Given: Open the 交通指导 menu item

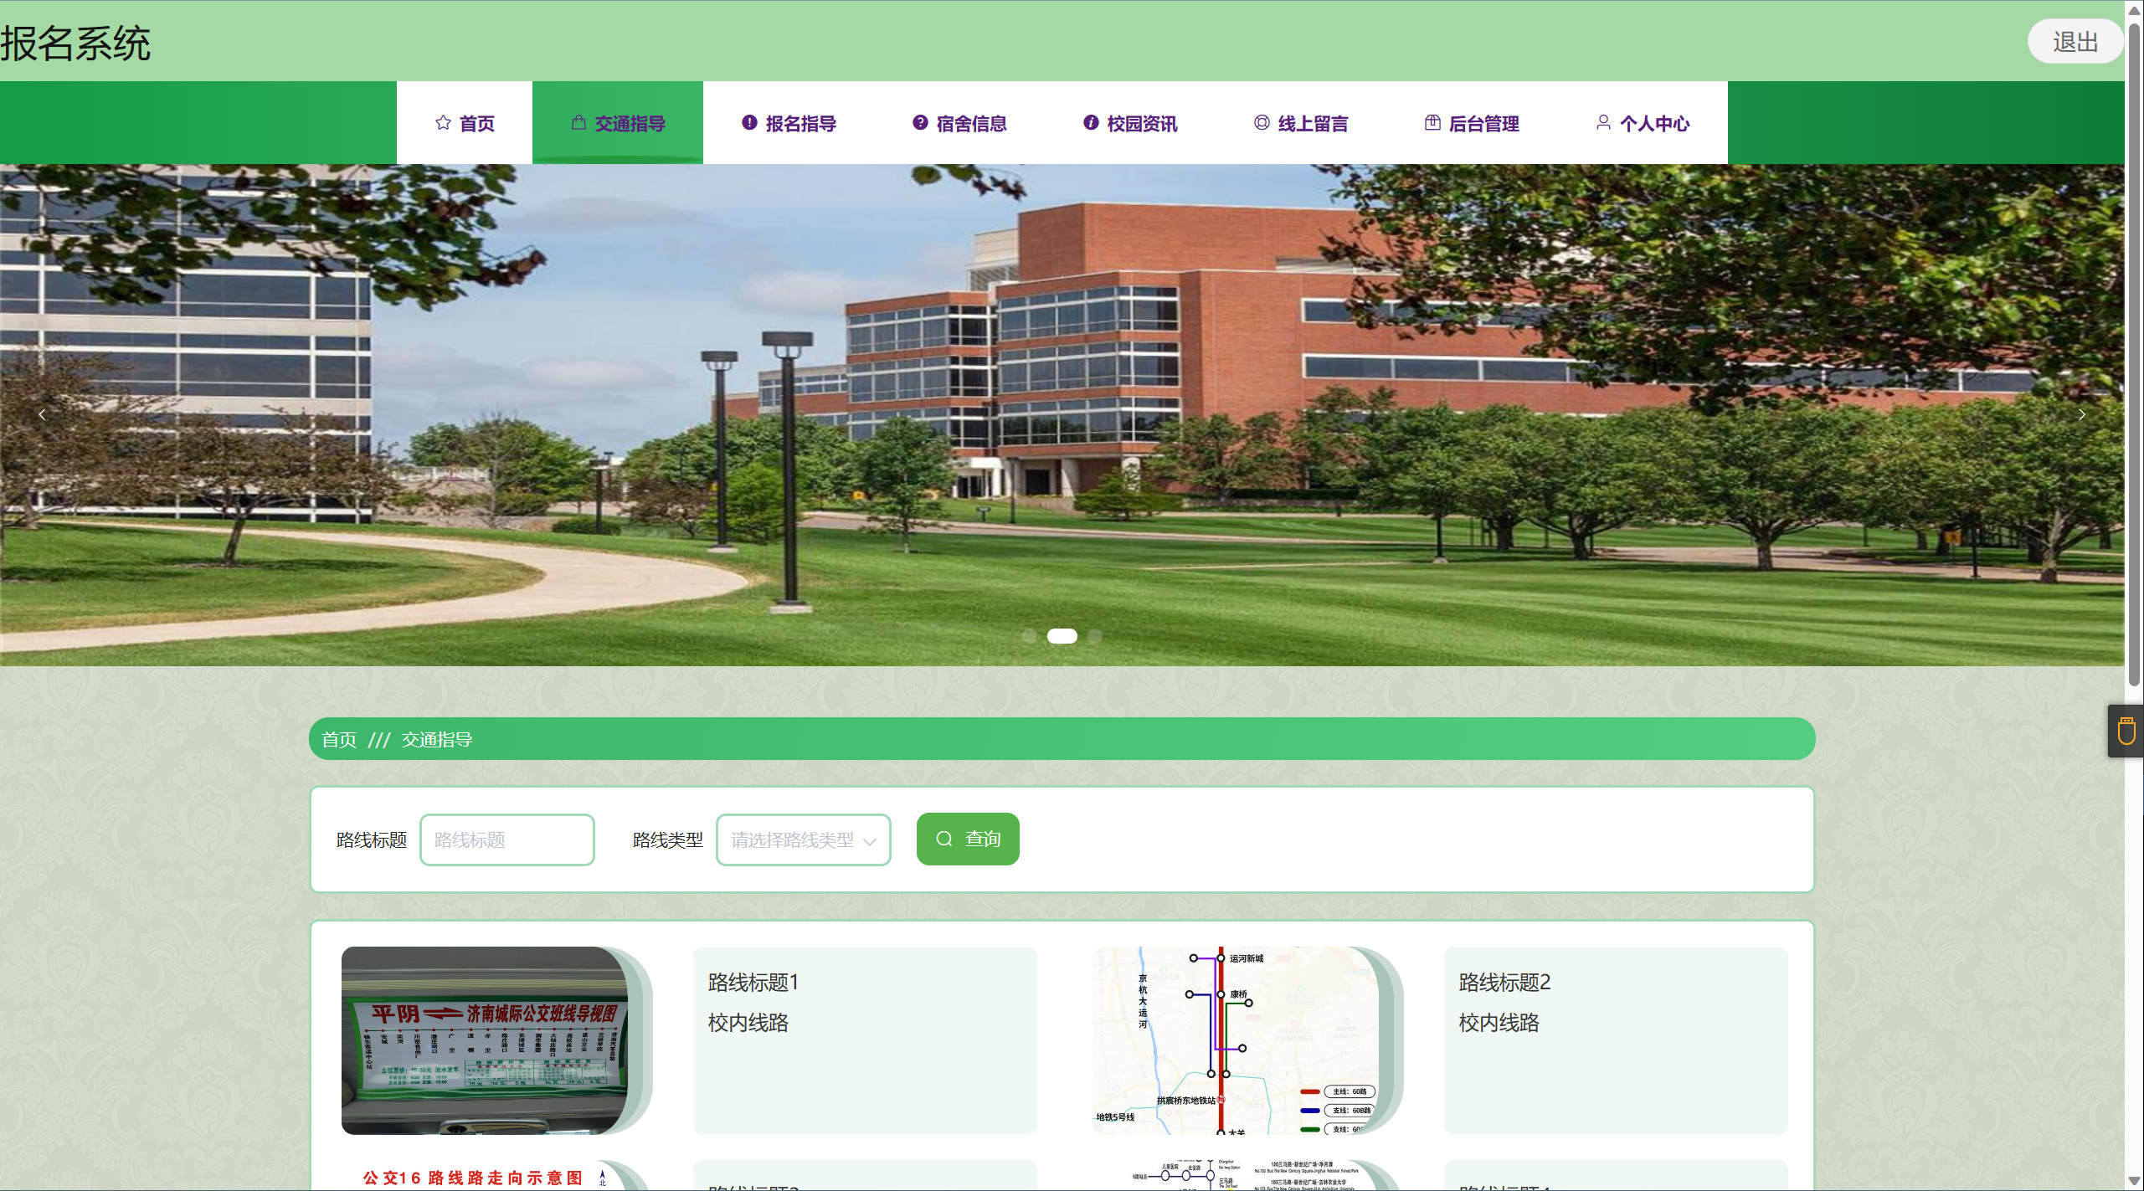Looking at the screenshot, I should pyautogui.click(x=618, y=123).
